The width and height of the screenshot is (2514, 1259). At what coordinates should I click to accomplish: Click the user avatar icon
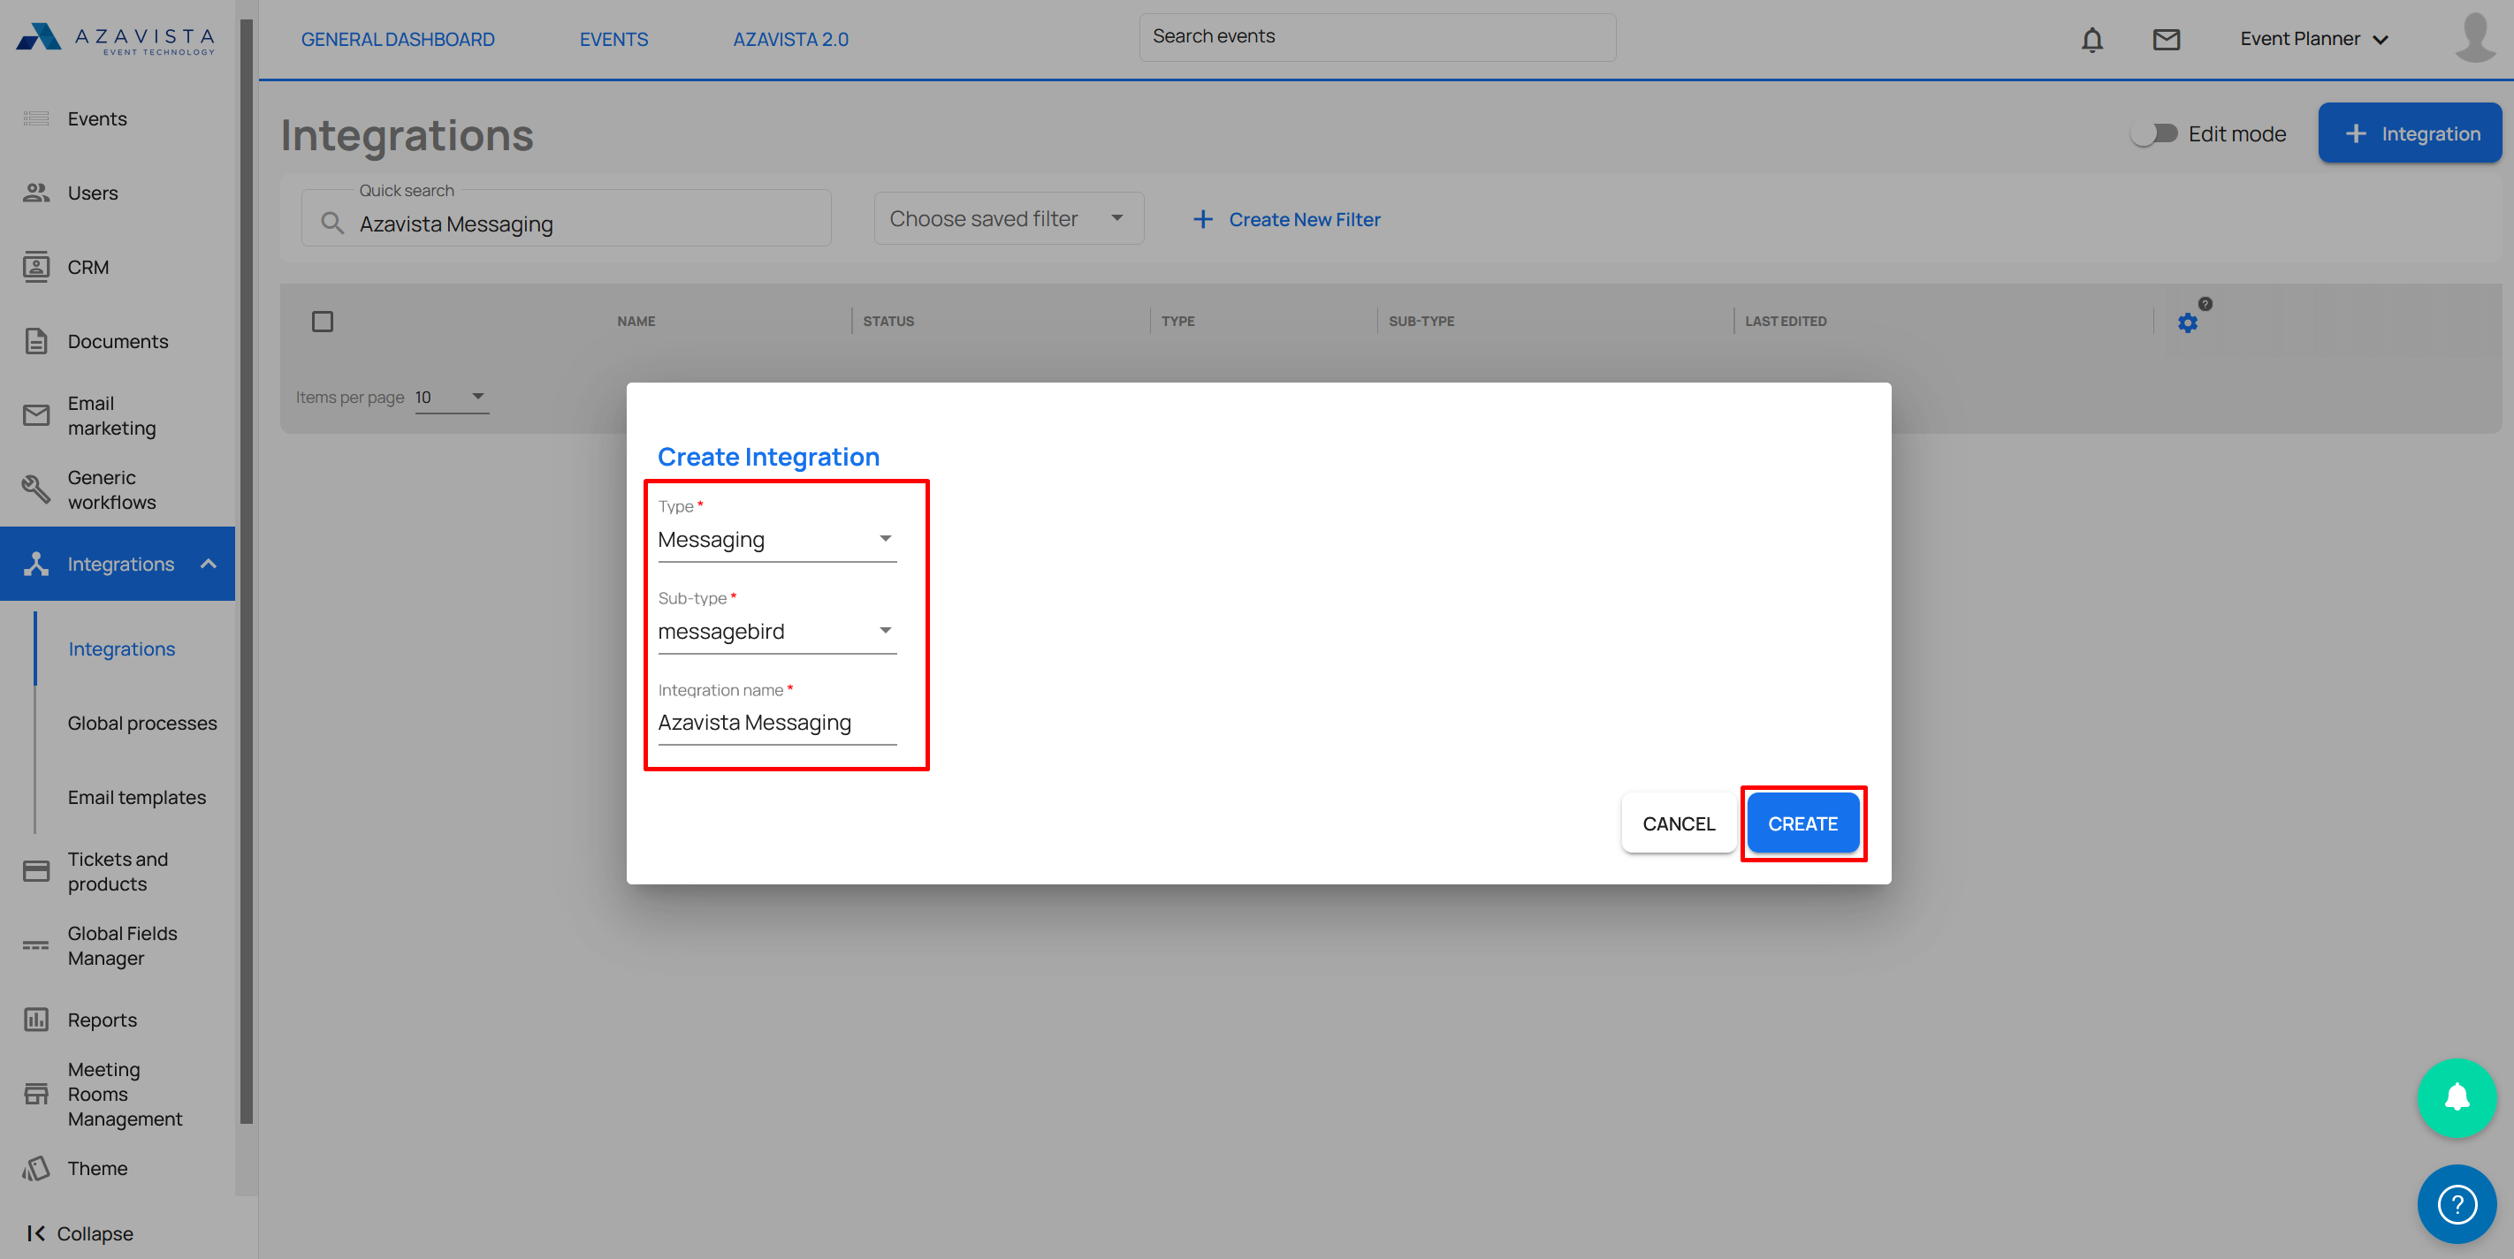(x=2474, y=38)
